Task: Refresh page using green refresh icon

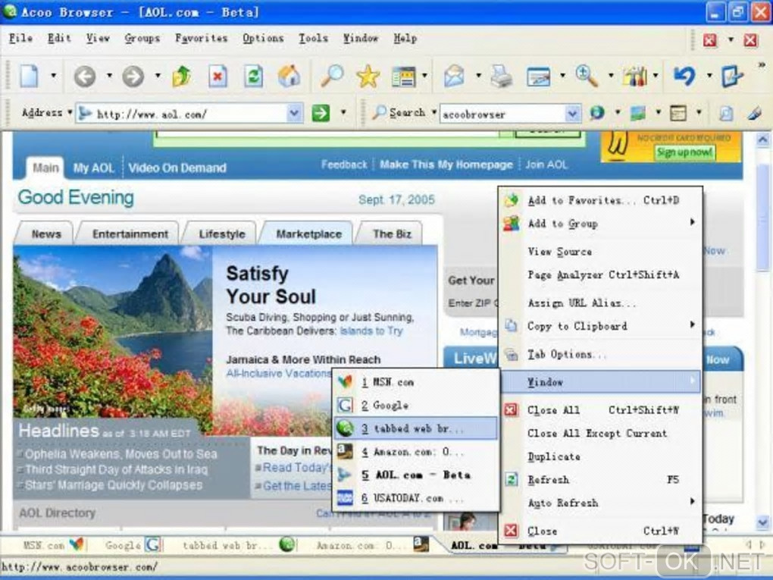Action: pyautogui.click(x=253, y=76)
